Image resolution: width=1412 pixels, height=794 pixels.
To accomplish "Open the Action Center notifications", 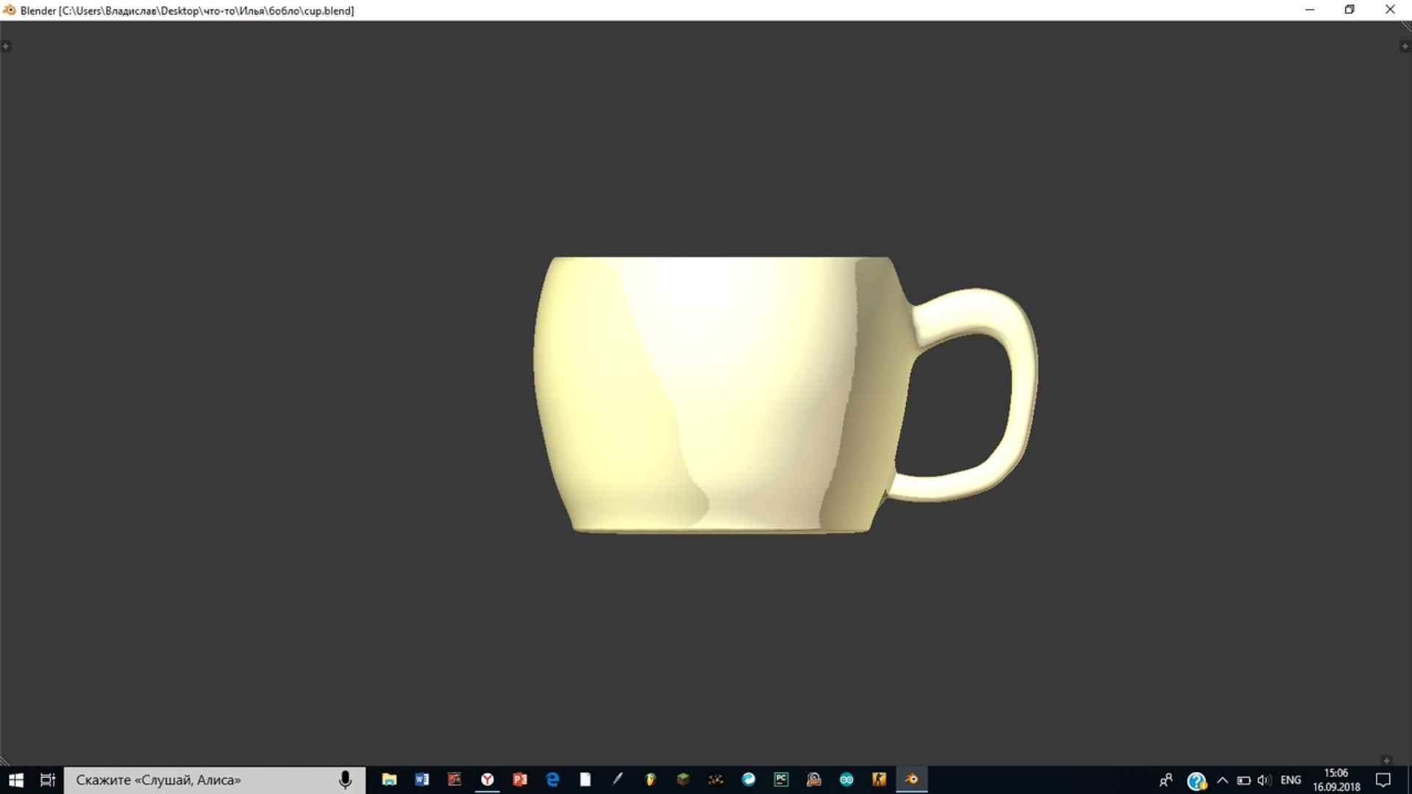I will pyautogui.click(x=1383, y=780).
